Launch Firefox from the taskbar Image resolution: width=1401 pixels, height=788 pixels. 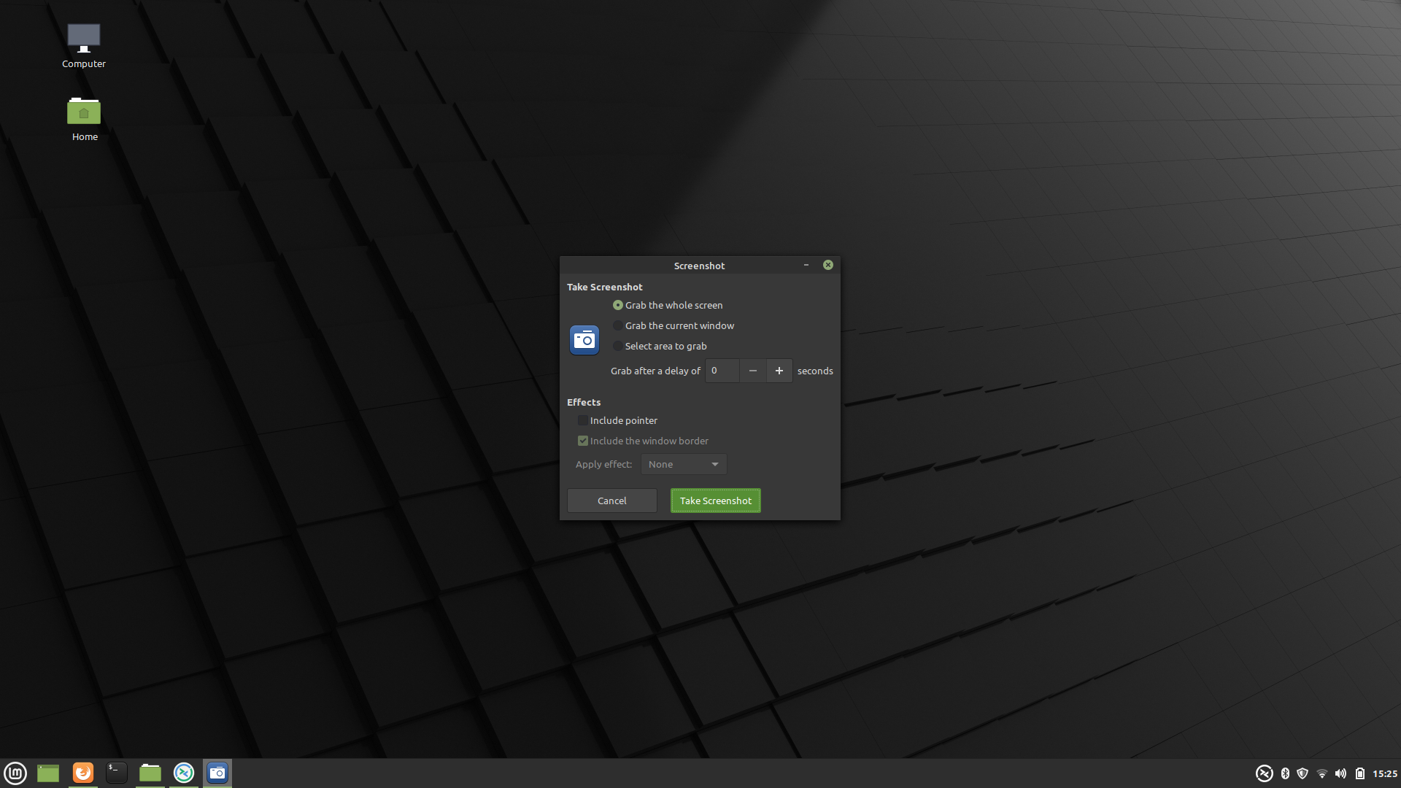tap(83, 773)
